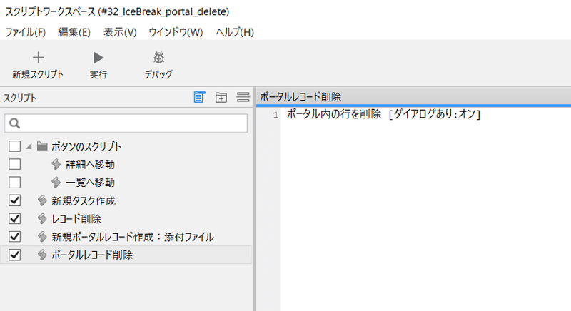Focus the script search input field
Screen dimensions: 571x311
(x=126, y=123)
